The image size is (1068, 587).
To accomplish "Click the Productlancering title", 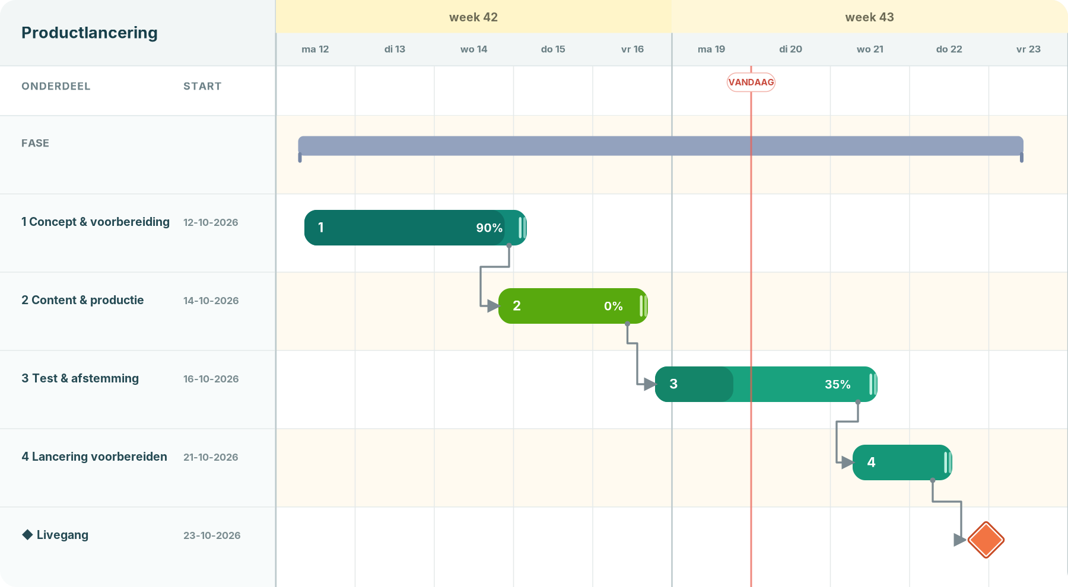I will pyautogui.click(x=90, y=33).
